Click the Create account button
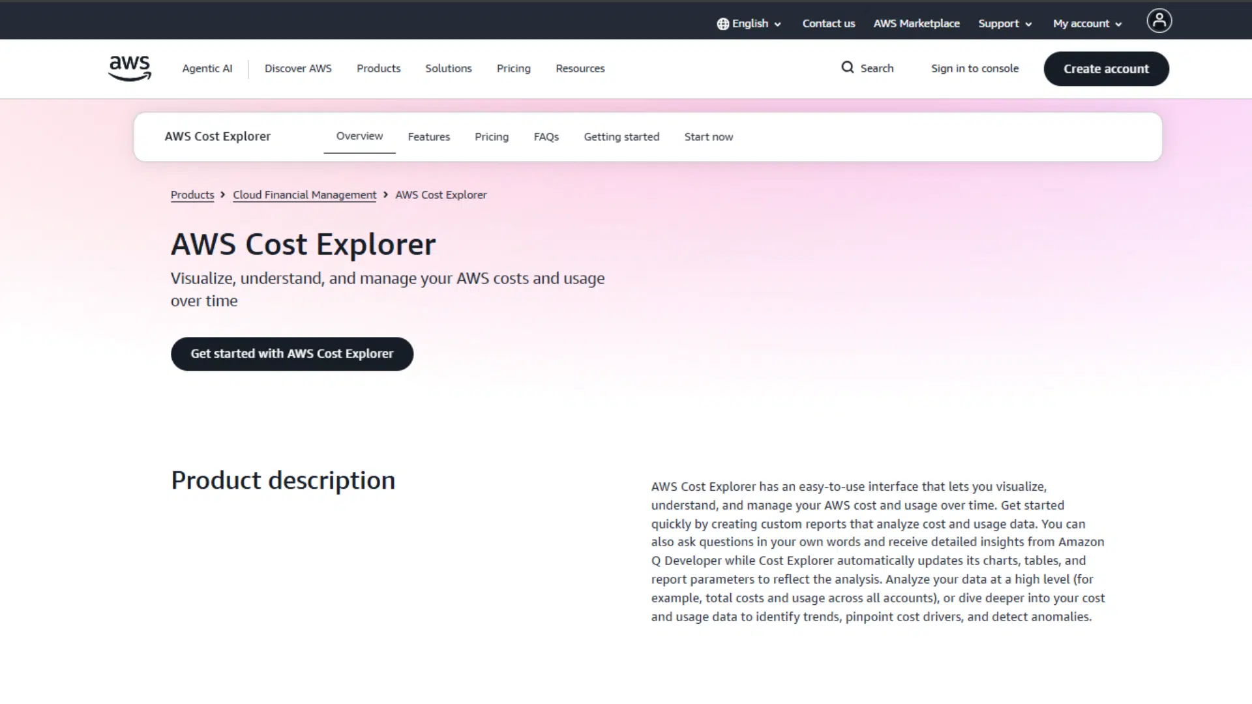Image resolution: width=1252 pixels, height=704 pixels. point(1106,68)
